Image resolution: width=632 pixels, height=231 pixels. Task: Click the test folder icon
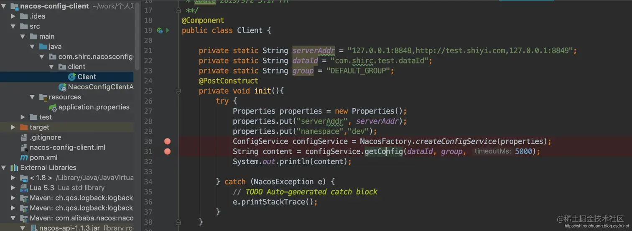pos(33,117)
